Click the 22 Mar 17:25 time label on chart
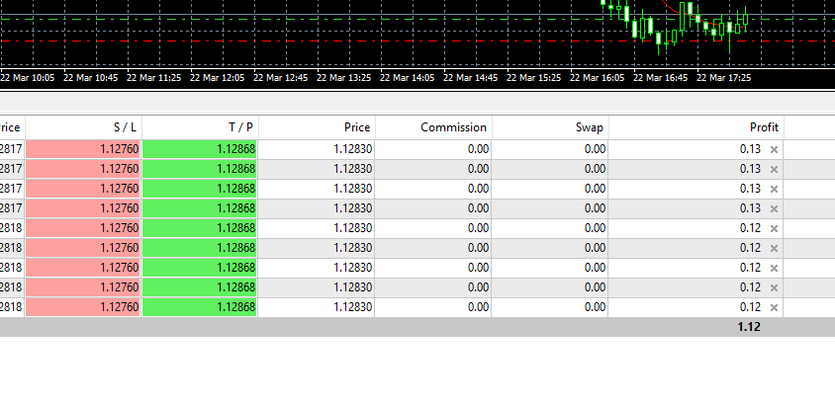Image resolution: width=835 pixels, height=405 pixels. (723, 77)
